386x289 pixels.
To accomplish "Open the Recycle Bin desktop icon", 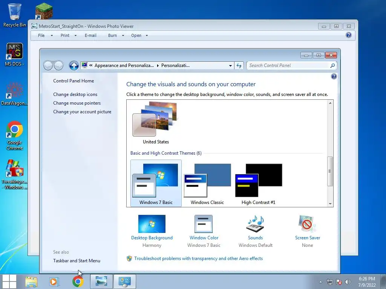I will click(14, 15).
